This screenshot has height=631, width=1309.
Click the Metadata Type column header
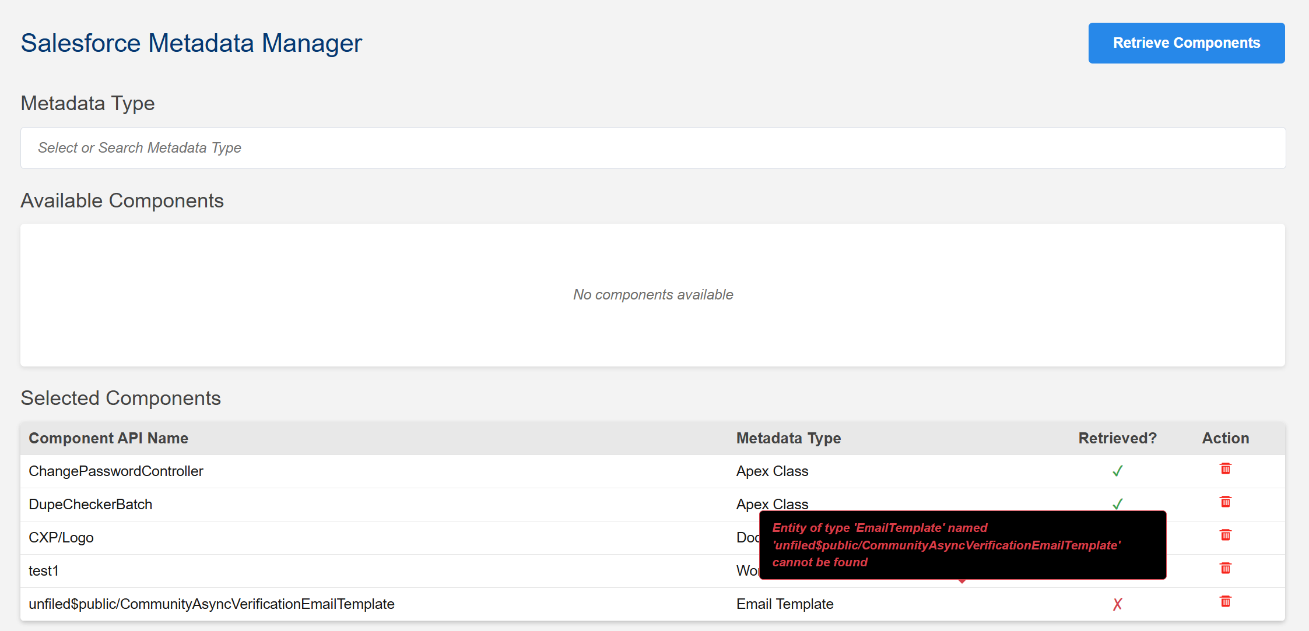point(788,438)
